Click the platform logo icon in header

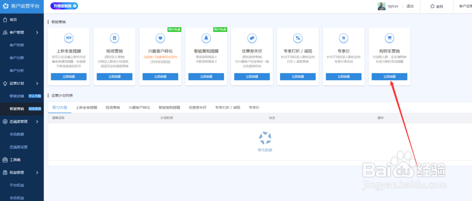pos(6,6)
